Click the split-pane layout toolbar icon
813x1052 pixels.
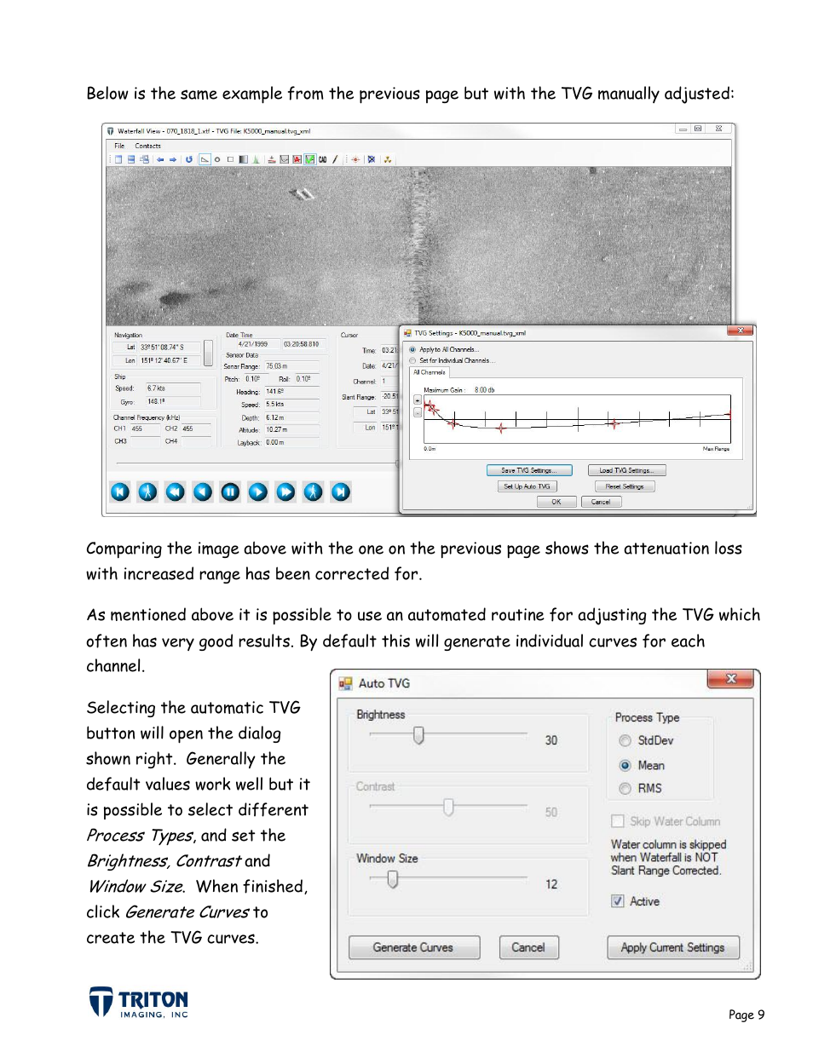131,159
